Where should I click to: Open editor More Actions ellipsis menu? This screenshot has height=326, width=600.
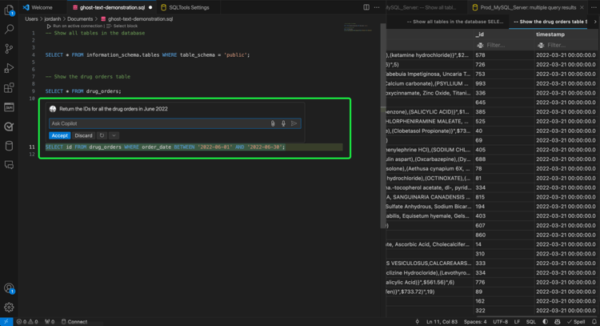pos(377,7)
